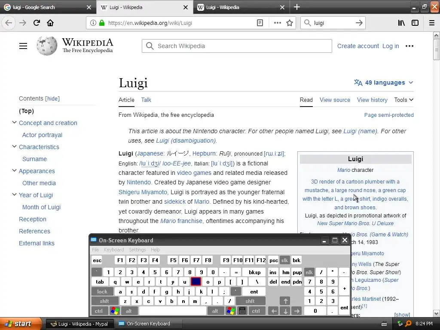
Task: Click the space bar on On-Screen Keyboard
Action: (x=173, y=311)
